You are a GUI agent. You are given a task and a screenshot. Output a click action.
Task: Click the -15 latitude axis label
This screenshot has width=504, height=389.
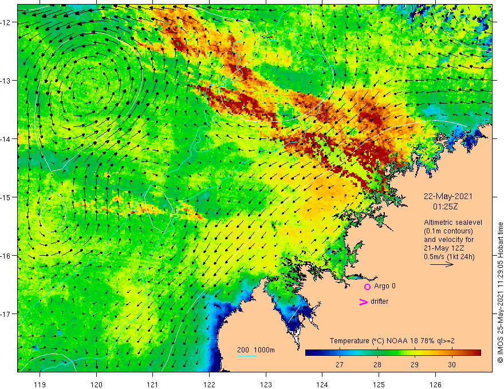[6, 197]
